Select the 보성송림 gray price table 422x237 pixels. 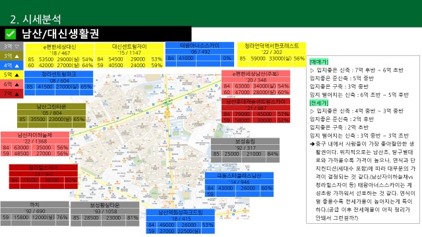245,150
